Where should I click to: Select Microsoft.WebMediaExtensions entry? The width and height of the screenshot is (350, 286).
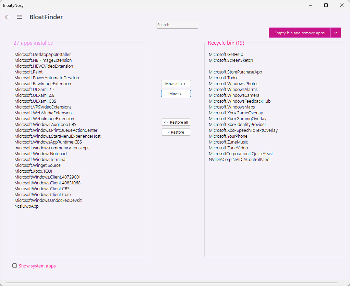pyautogui.click(x=44, y=113)
